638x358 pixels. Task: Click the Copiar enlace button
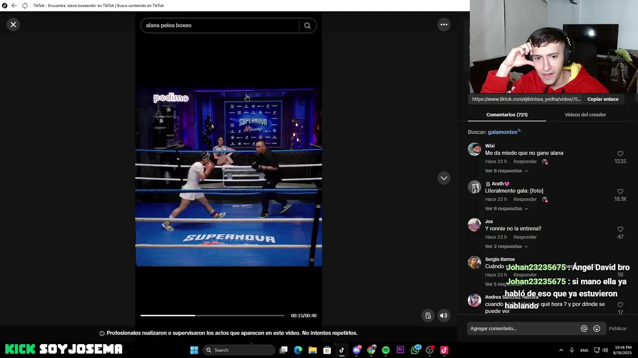coord(603,99)
